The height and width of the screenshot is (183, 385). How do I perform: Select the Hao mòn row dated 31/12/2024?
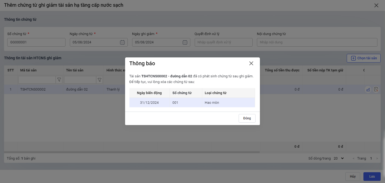point(192,103)
